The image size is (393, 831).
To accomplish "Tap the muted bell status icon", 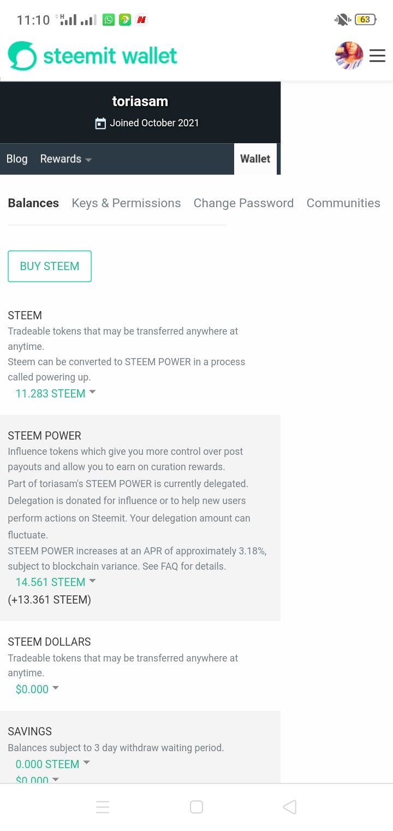I will 342,20.
